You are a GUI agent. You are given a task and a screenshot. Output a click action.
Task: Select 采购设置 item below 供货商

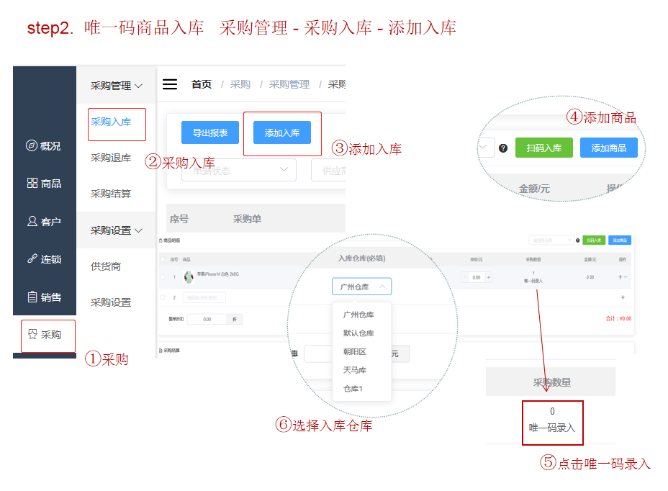pos(111,302)
